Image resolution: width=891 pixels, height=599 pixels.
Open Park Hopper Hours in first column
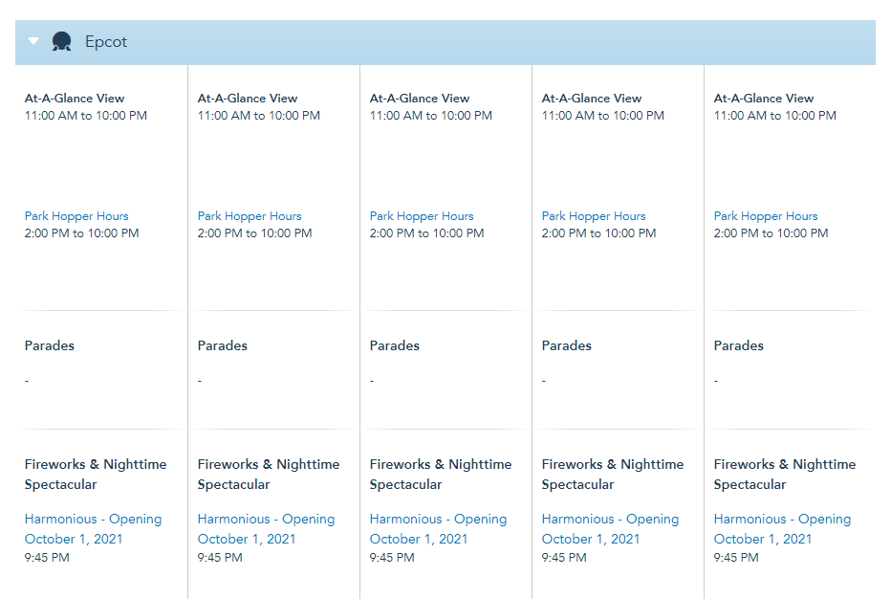tap(76, 216)
